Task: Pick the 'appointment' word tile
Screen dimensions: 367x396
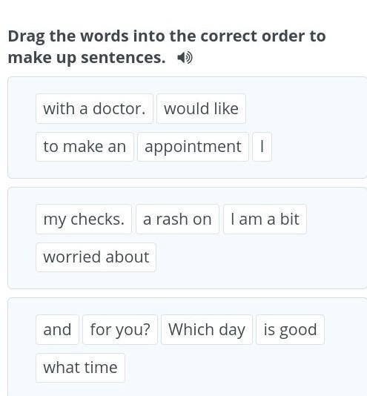Action: 193,147
